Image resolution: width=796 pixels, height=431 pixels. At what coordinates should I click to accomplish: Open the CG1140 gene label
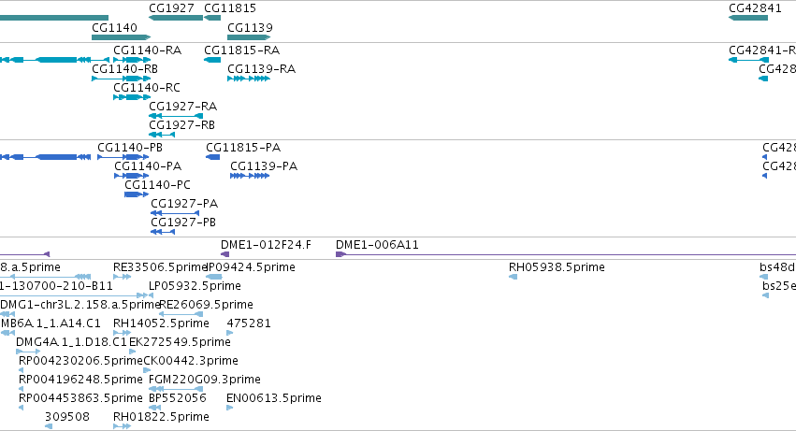(114, 27)
